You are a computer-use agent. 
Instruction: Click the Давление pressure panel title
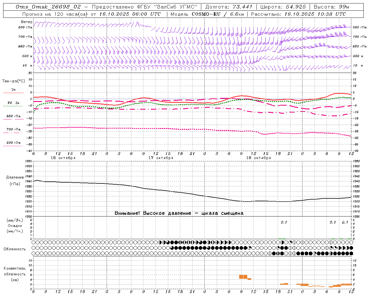[15, 177]
